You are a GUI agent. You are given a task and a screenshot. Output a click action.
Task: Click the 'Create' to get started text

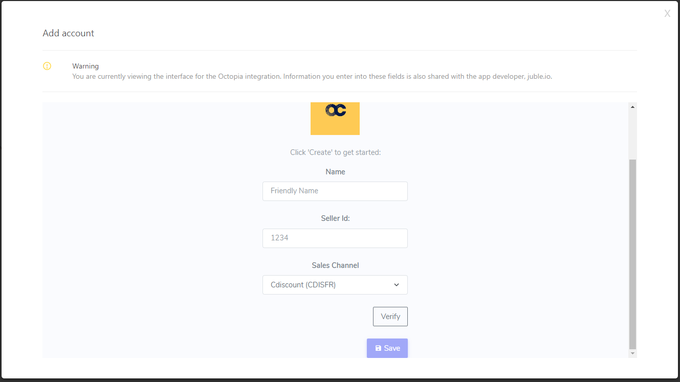[x=335, y=152]
